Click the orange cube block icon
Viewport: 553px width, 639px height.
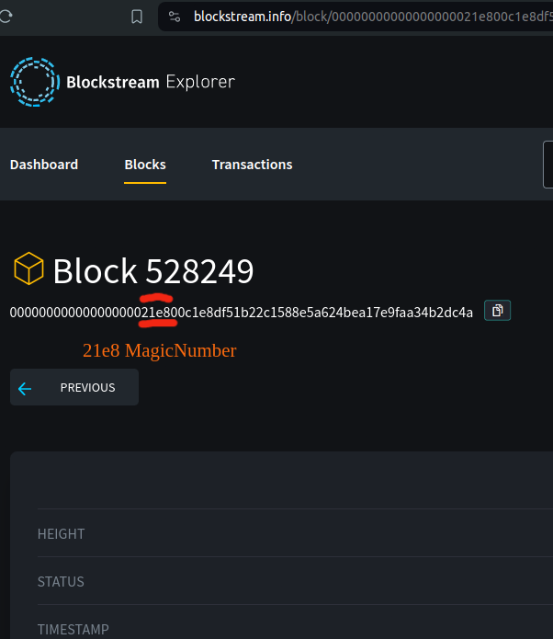click(28, 269)
